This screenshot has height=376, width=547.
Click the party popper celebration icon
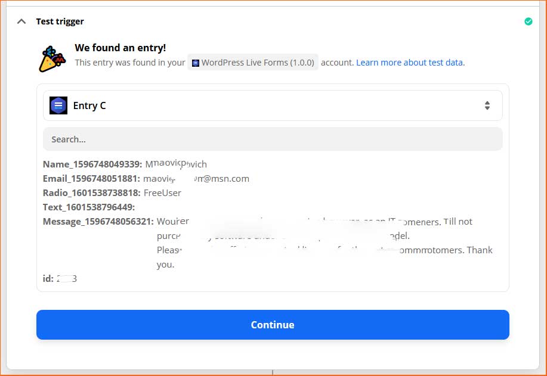point(52,59)
